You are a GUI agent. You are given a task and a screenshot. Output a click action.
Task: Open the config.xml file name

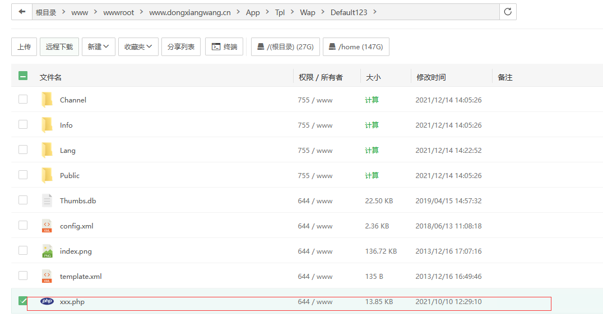[77, 226]
